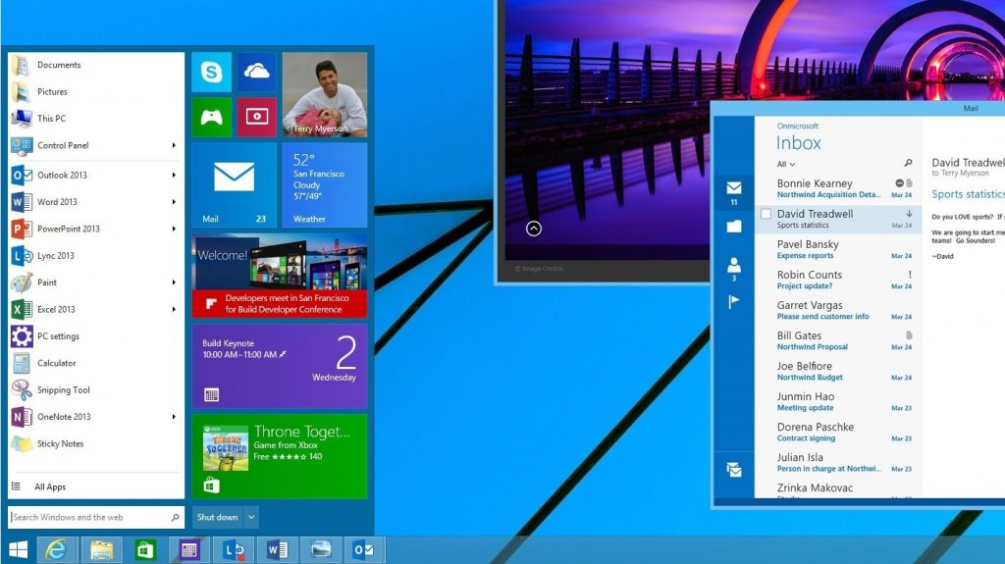Open the Build Keynote calendar tile
This screenshot has height=564, width=1005.
pyautogui.click(x=280, y=366)
